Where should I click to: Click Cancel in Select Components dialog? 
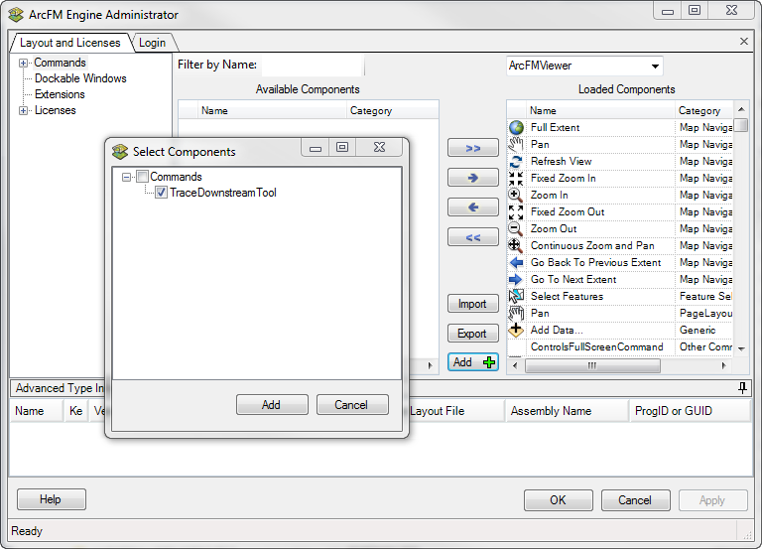pyautogui.click(x=352, y=405)
